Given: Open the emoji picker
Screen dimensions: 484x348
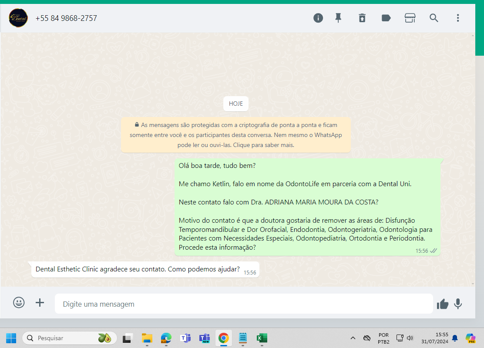Looking at the screenshot, I should (x=19, y=302).
